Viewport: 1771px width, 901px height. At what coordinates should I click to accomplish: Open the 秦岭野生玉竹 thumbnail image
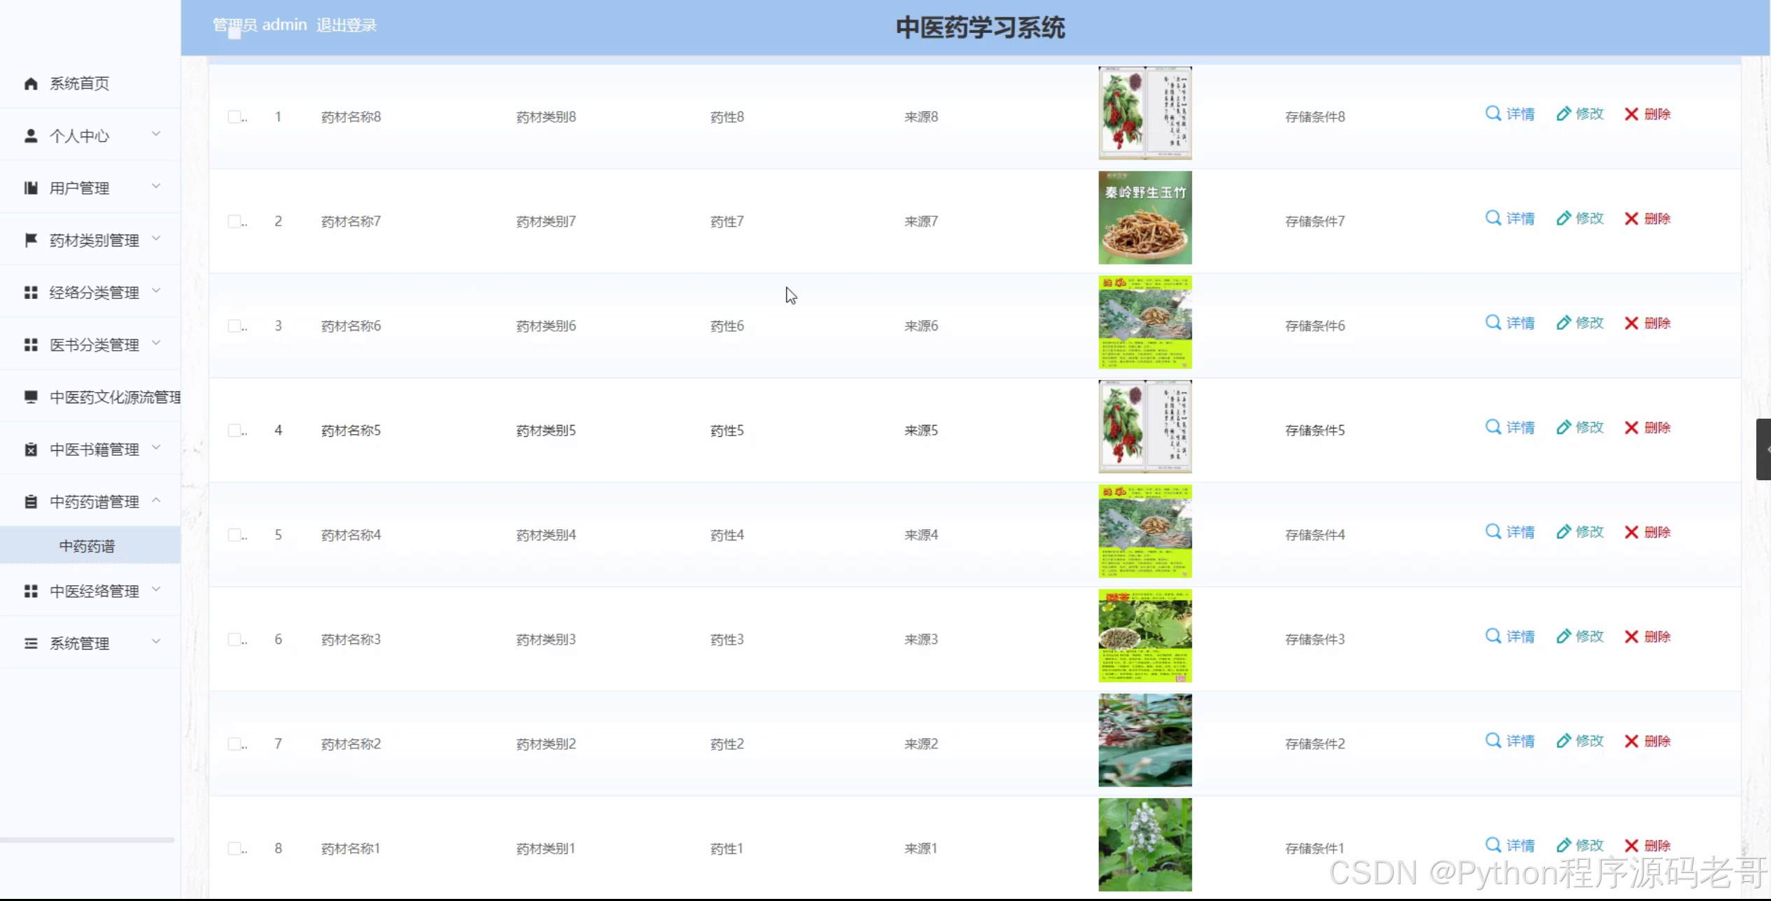(x=1144, y=218)
